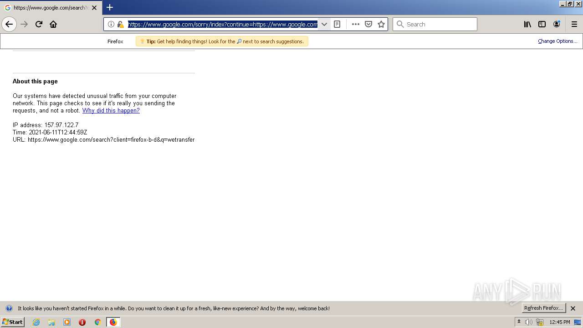Open the Windows Start menu
This screenshot has width=583, height=328.
point(12,322)
